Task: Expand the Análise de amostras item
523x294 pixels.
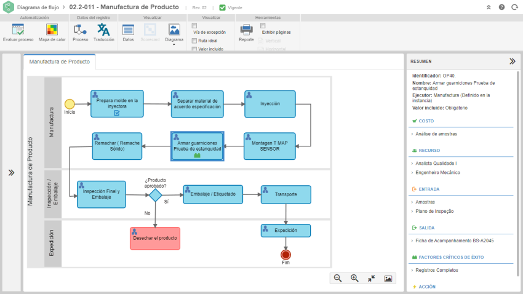Action: 436,134
